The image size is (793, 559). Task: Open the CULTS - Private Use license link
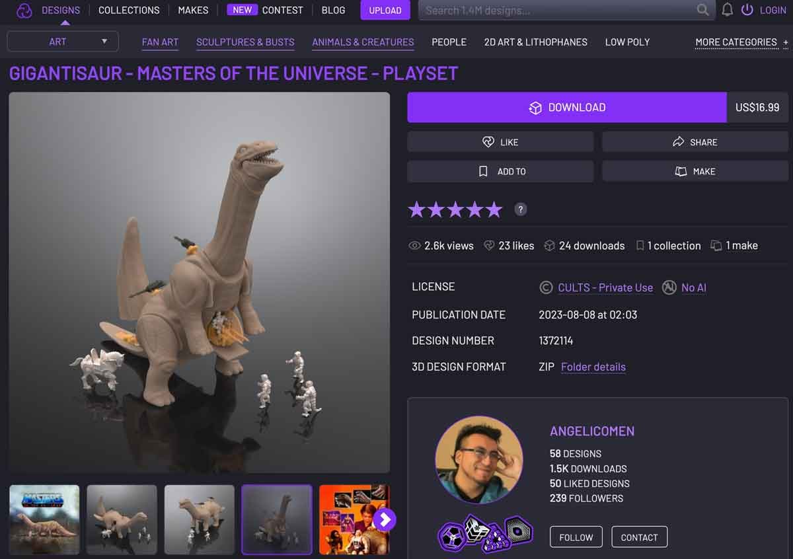tap(605, 287)
